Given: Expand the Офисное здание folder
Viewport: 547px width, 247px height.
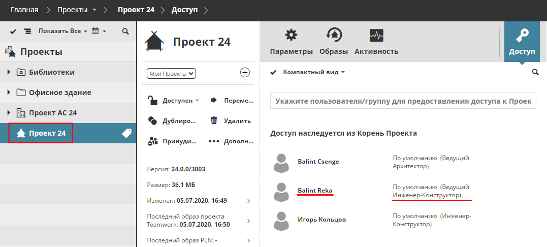Looking at the screenshot, I should 9,92.
